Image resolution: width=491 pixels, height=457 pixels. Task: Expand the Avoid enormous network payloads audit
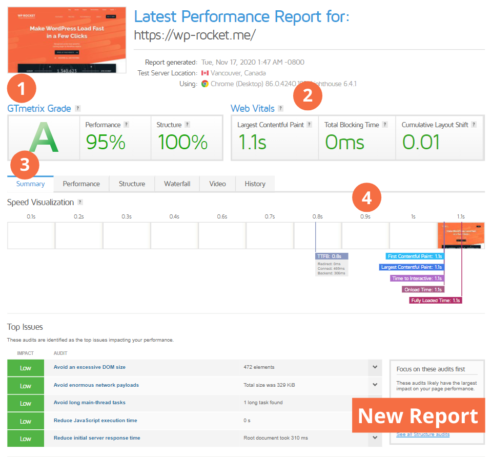(375, 385)
